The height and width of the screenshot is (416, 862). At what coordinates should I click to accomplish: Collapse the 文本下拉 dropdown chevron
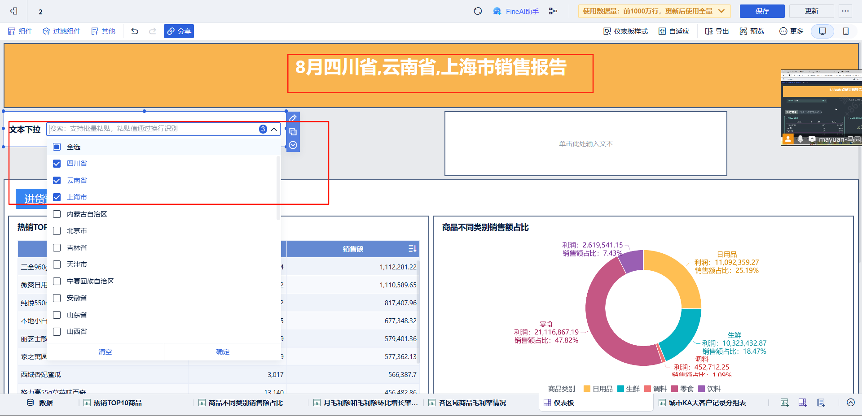coord(274,129)
